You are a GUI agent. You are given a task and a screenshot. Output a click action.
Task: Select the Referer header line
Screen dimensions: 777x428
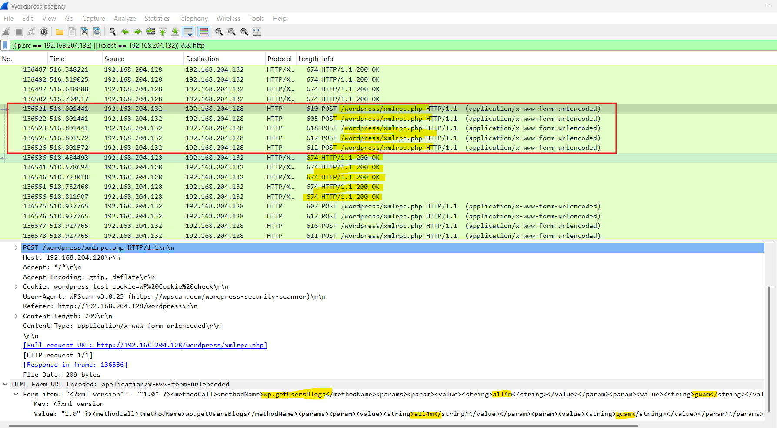point(110,306)
